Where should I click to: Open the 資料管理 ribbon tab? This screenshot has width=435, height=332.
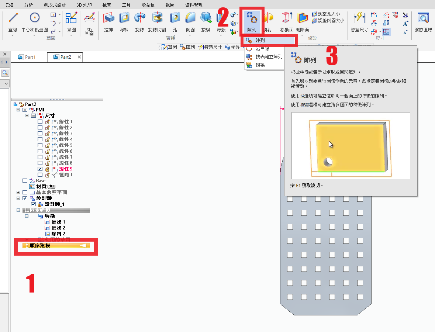click(x=194, y=5)
